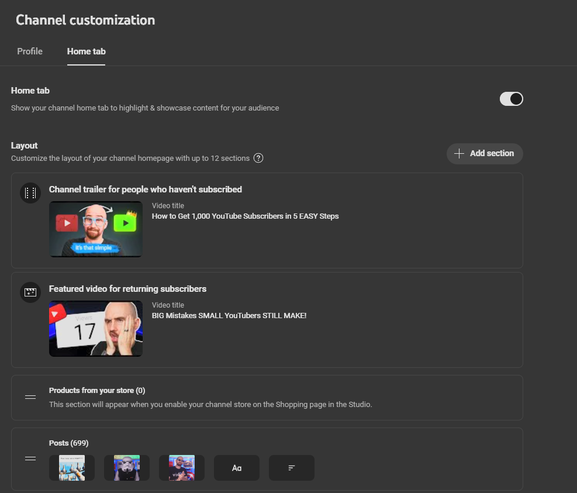Click the 'Layout' section heading
This screenshot has height=493, width=577.
[x=25, y=146]
